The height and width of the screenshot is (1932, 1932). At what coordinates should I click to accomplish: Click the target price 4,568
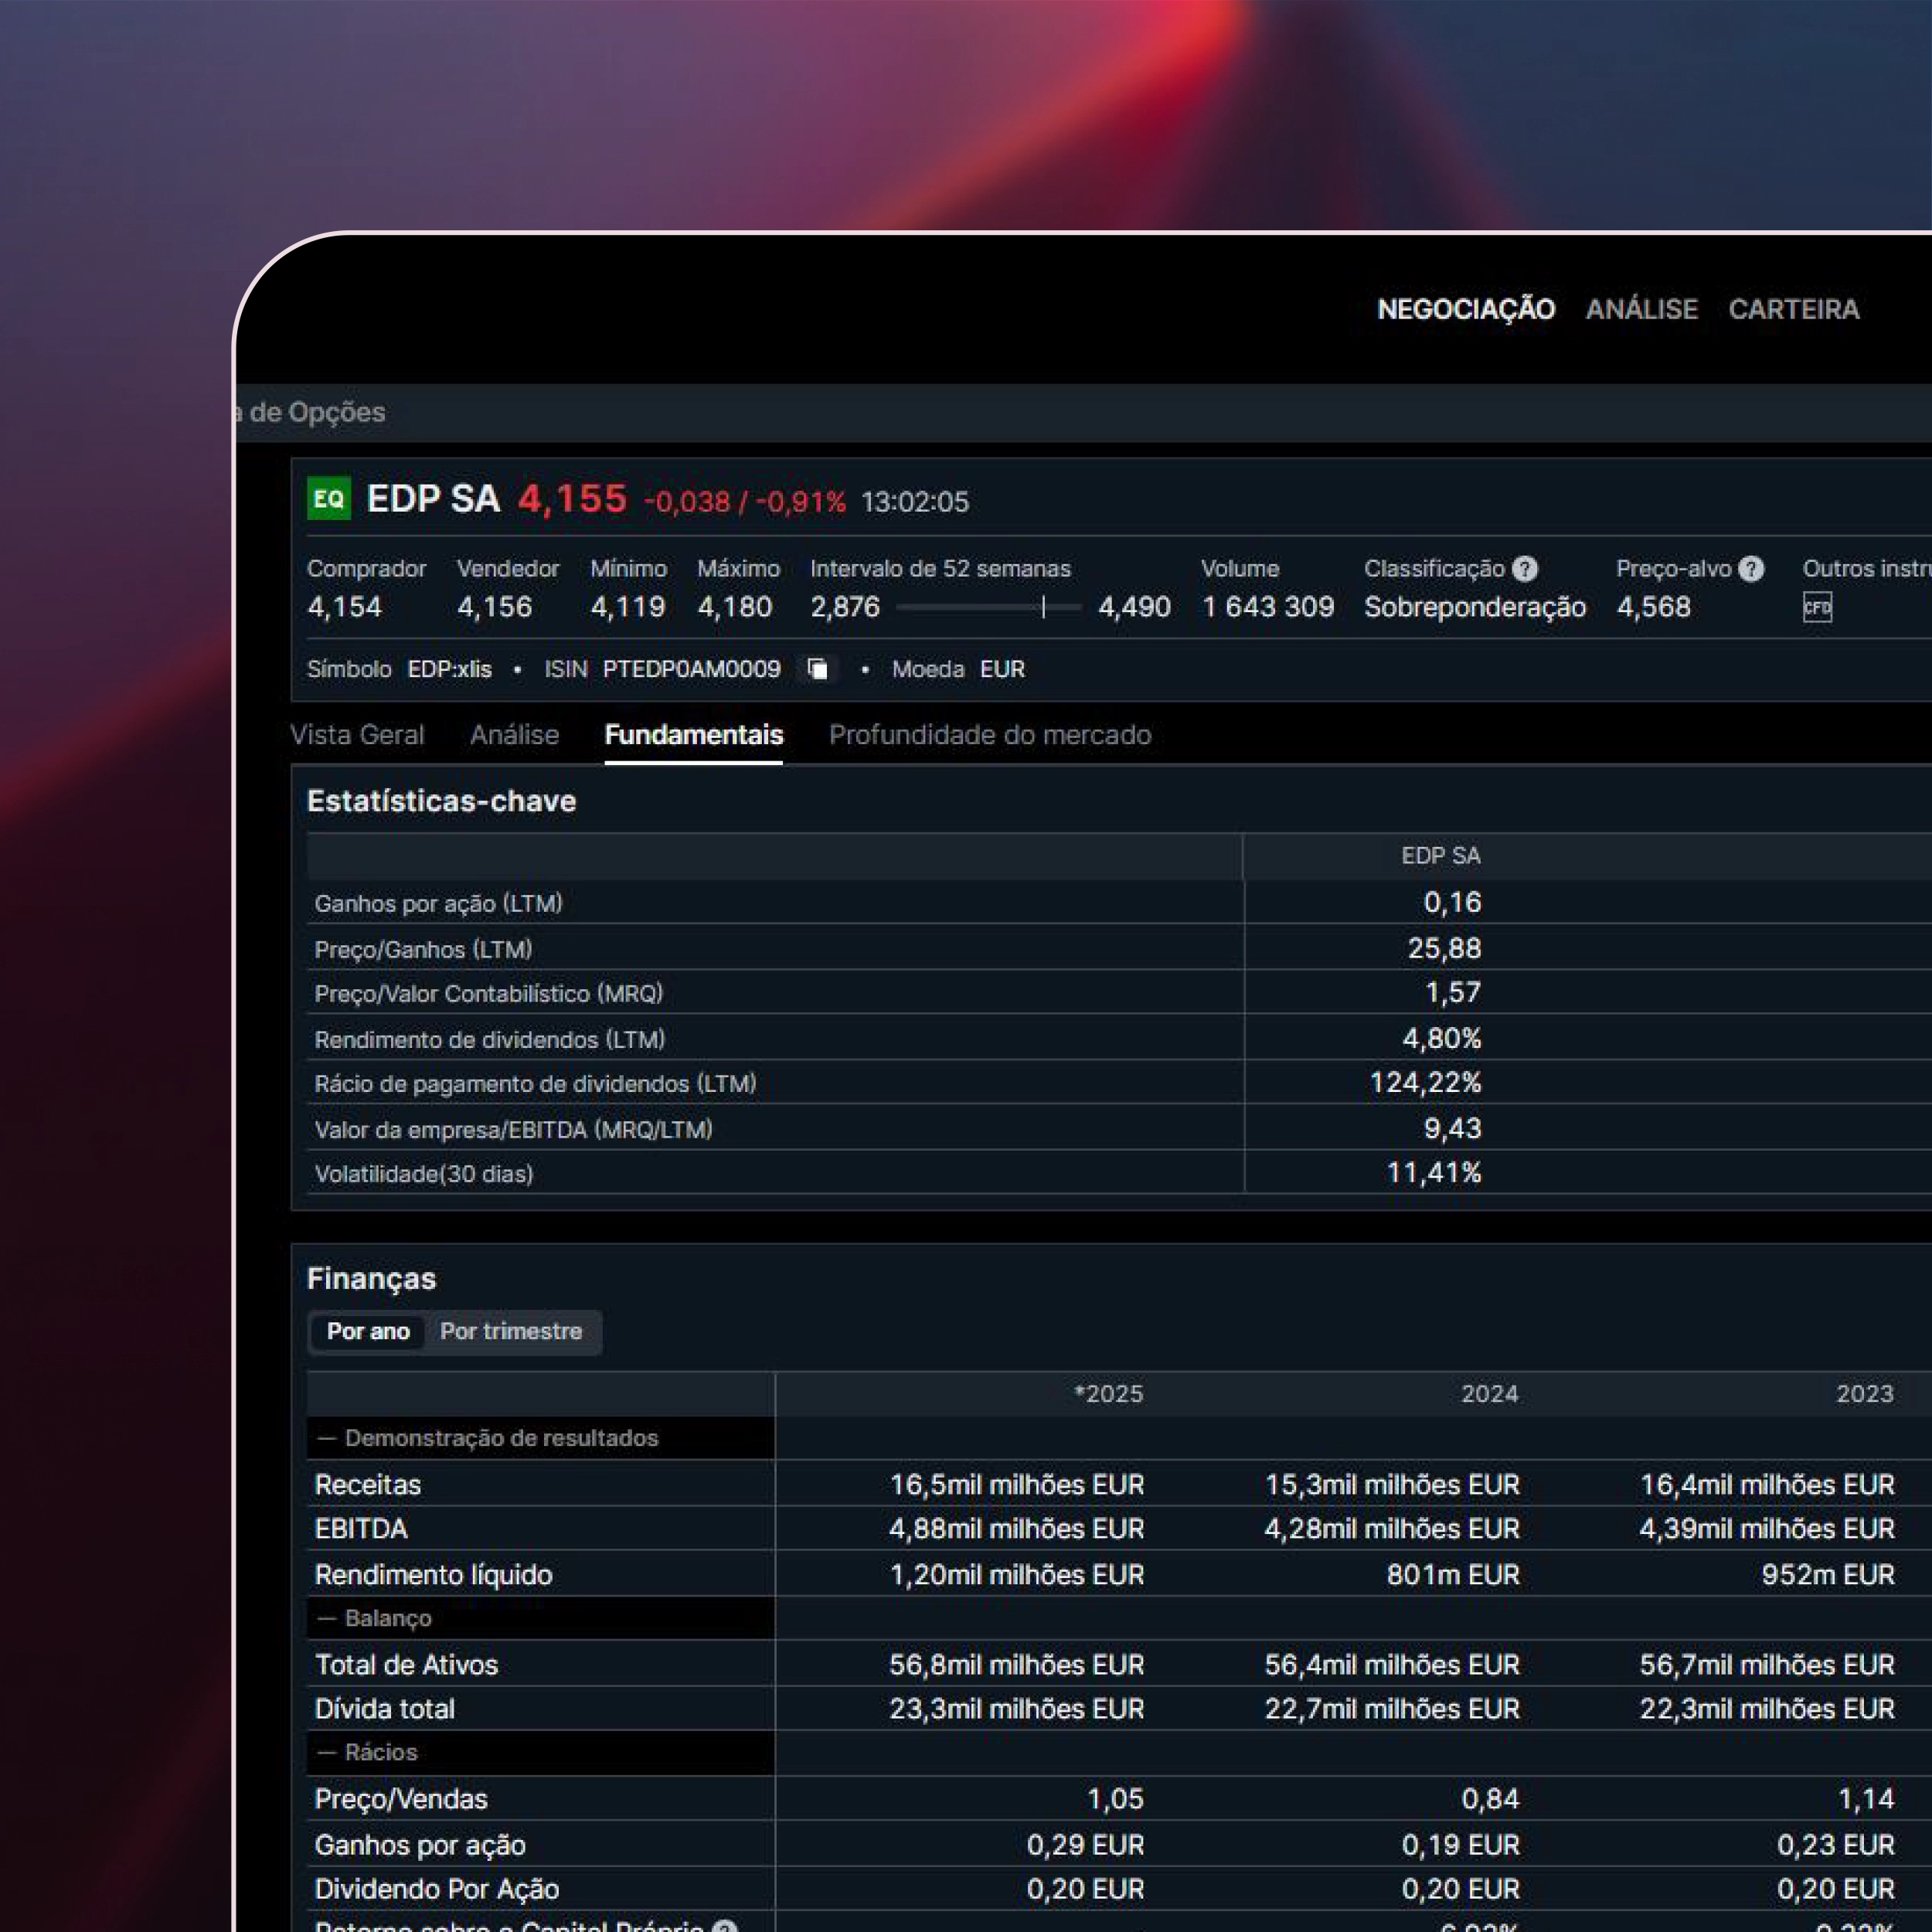1654,607
